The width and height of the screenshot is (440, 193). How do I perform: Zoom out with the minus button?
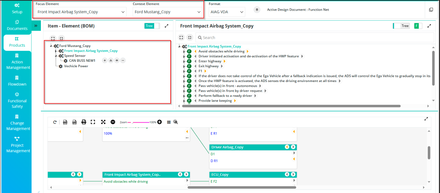[113, 122]
